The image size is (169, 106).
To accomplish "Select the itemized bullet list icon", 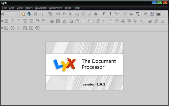I will pyautogui.click(x=19, y=21).
